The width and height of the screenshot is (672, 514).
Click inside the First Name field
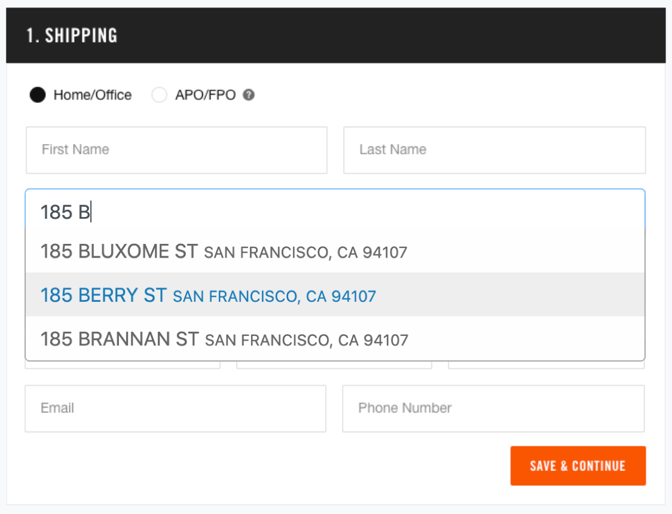[176, 149]
